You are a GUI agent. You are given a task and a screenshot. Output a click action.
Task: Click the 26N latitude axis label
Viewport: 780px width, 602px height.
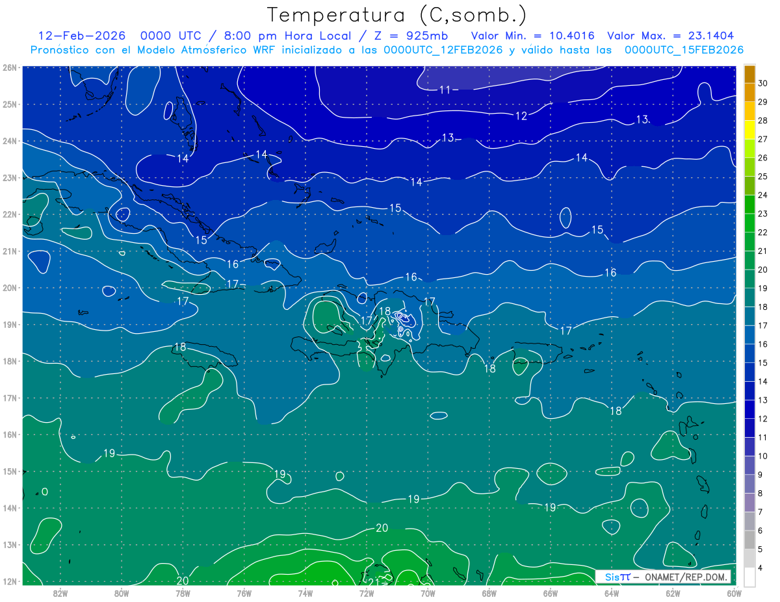coord(9,68)
